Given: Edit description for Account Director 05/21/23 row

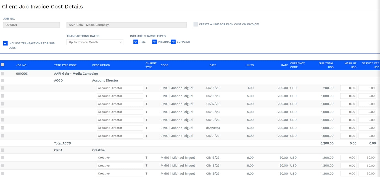Looking at the screenshot, I should tap(120, 136).
